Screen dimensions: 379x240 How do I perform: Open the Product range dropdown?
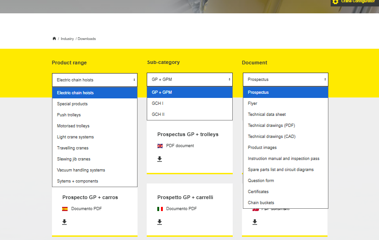[x=94, y=80]
